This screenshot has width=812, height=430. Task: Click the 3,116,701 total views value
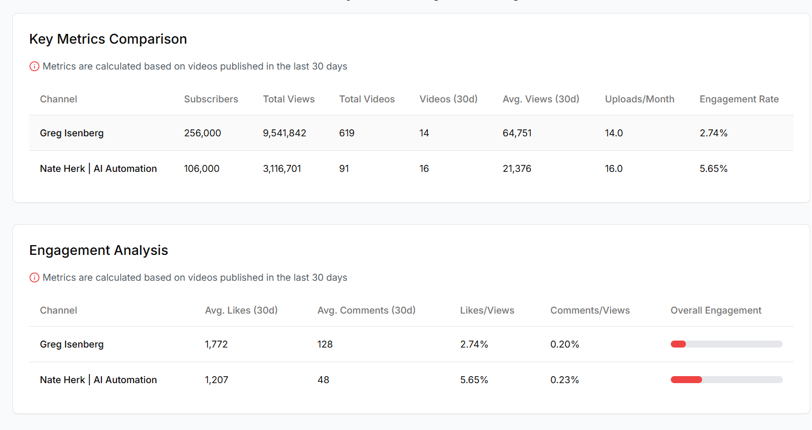click(x=282, y=169)
